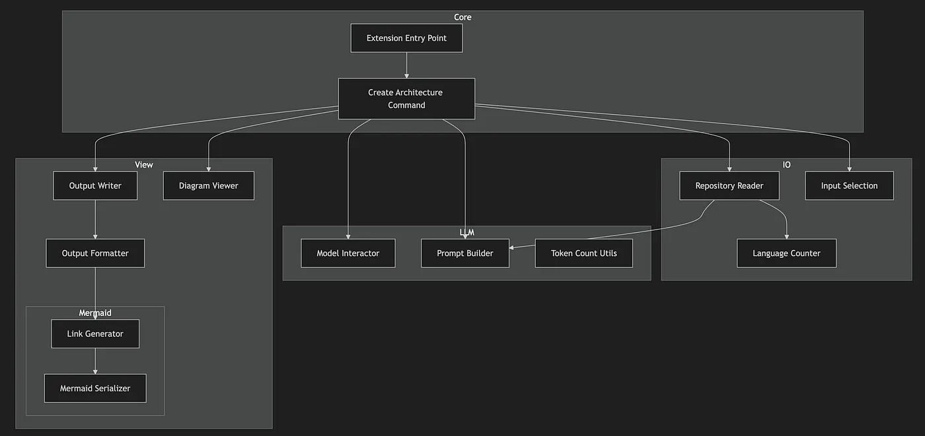Select the Link Generator node
This screenshot has width=925, height=436.
point(95,334)
